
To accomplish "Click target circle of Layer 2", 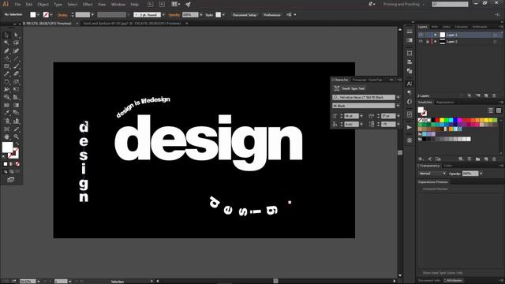I will pyautogui.click(x=495, y=42).
